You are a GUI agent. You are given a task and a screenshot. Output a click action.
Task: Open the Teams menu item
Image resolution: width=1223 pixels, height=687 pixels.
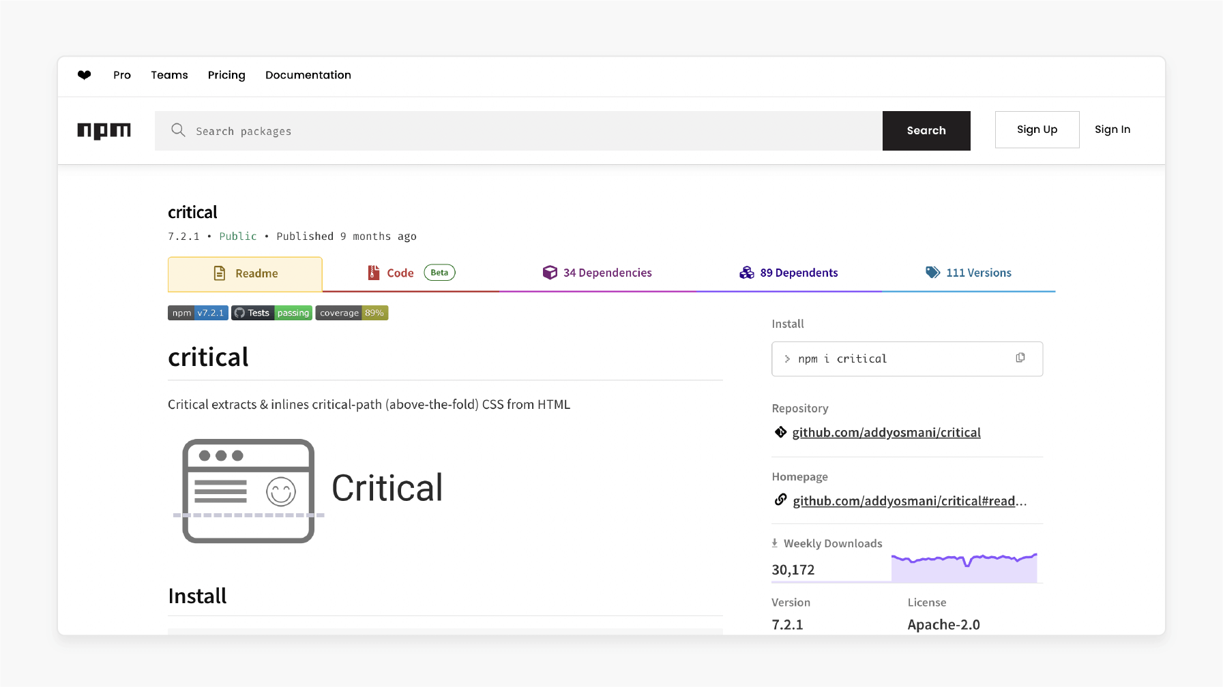click(x=169, y=75)
